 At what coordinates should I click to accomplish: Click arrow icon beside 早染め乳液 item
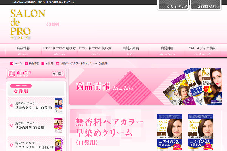click(12, 125)
